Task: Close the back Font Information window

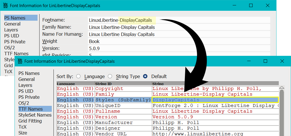Action: (268, 6)
